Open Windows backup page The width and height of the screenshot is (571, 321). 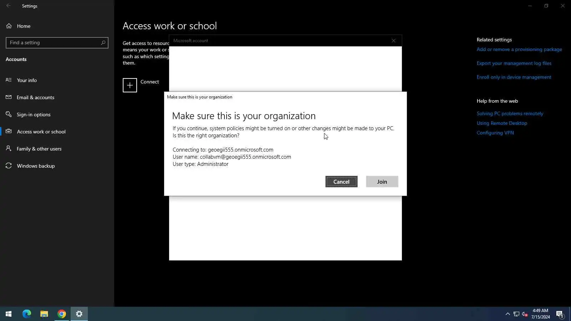[57, 166]
